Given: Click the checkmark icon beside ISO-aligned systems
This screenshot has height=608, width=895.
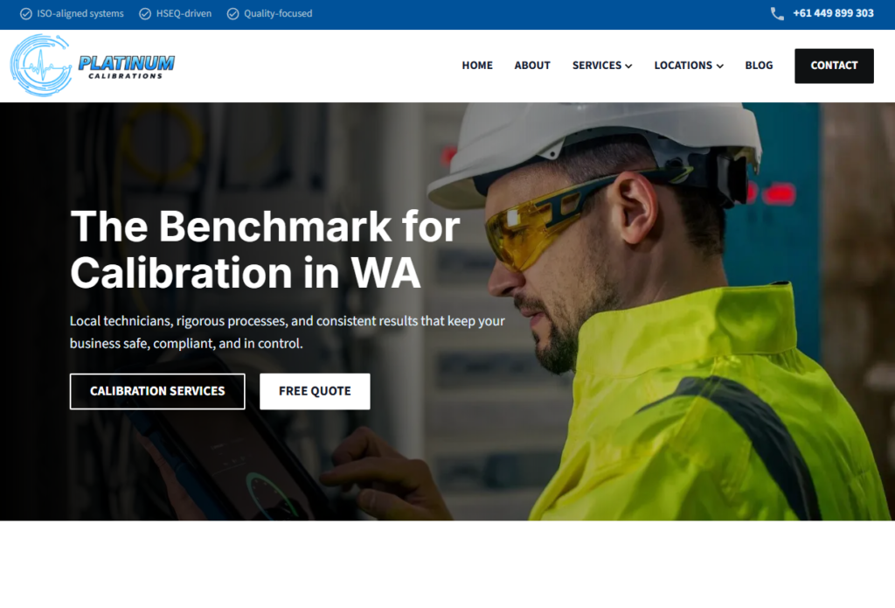Looking at the screenshot, I should coord(25,14).
